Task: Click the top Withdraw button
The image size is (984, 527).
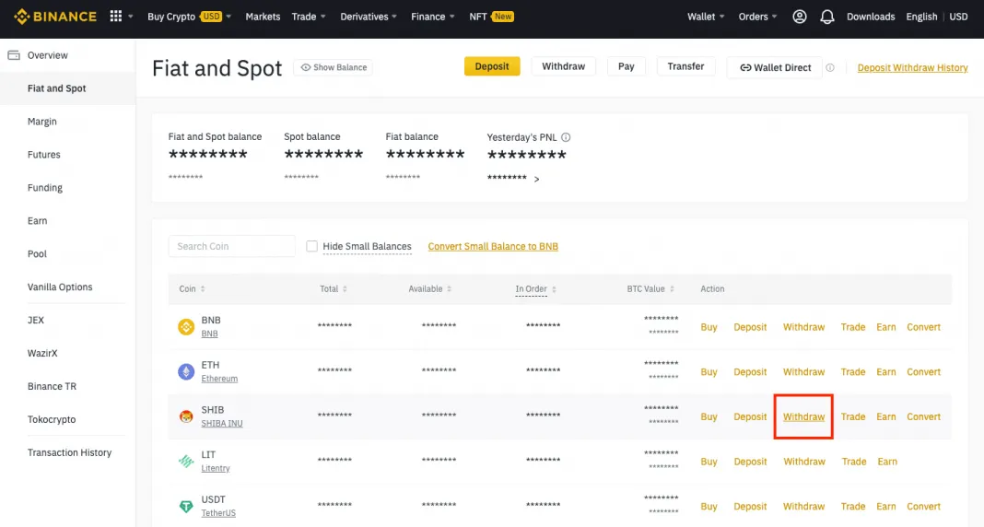Action: coord(564,66)
